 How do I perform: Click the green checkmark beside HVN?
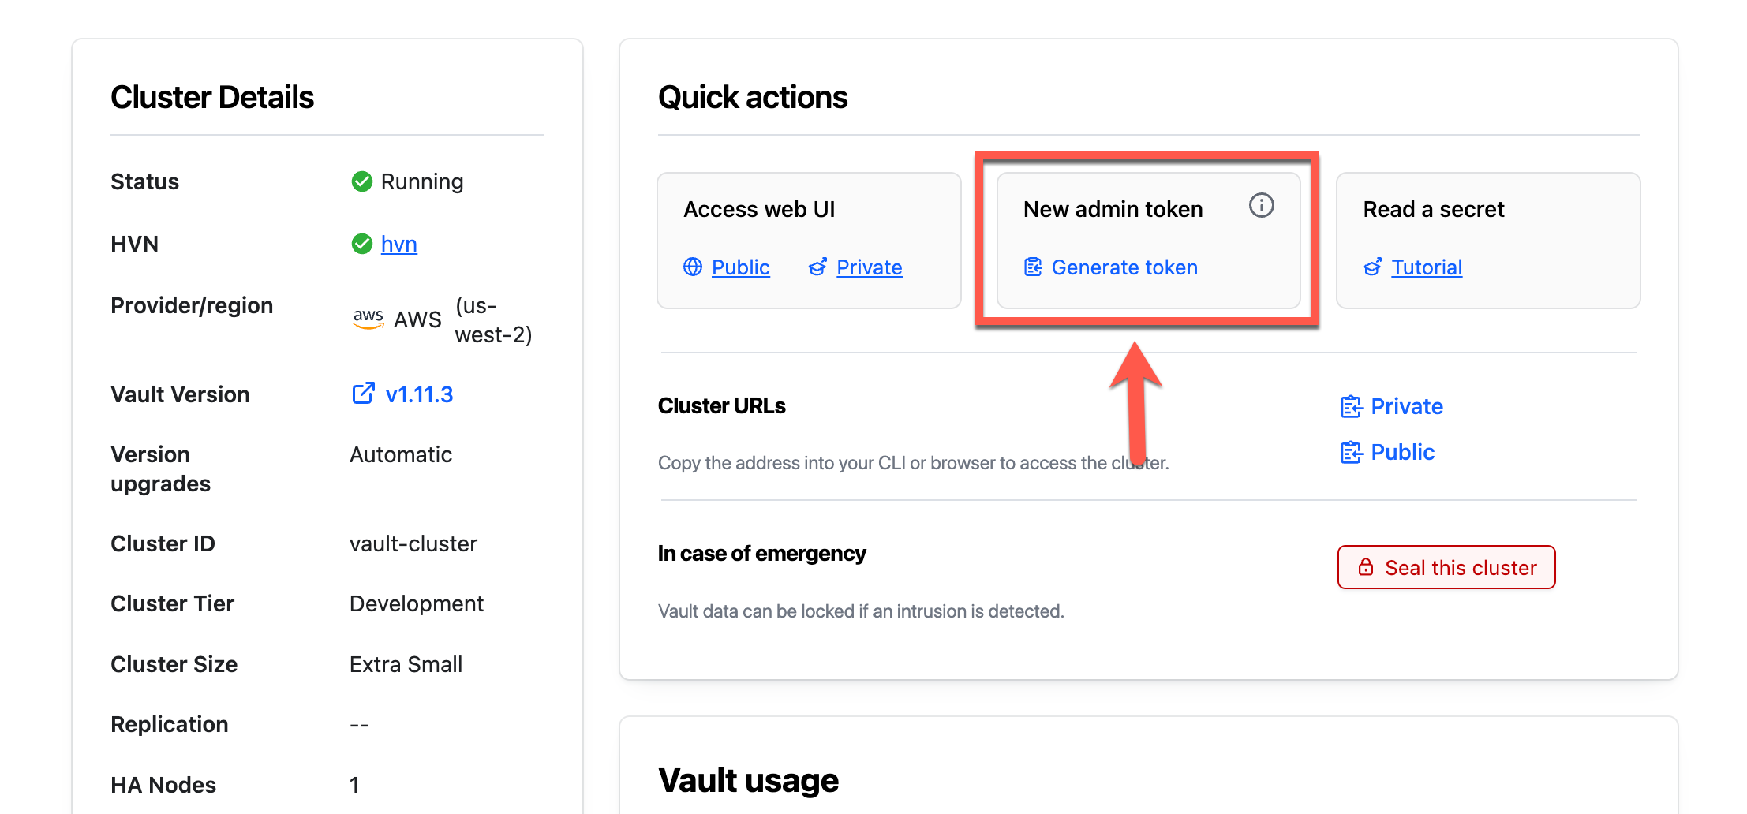pos(361,244)
